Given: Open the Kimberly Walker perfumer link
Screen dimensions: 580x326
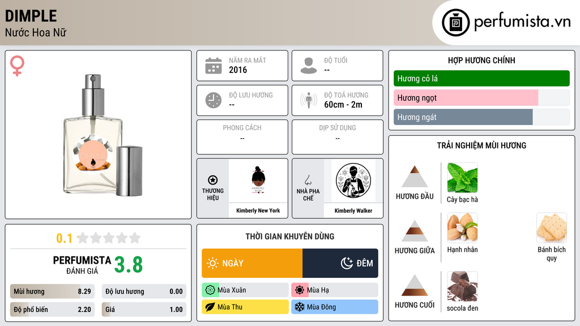Looking at the screenshot, I should click(353, 211).
